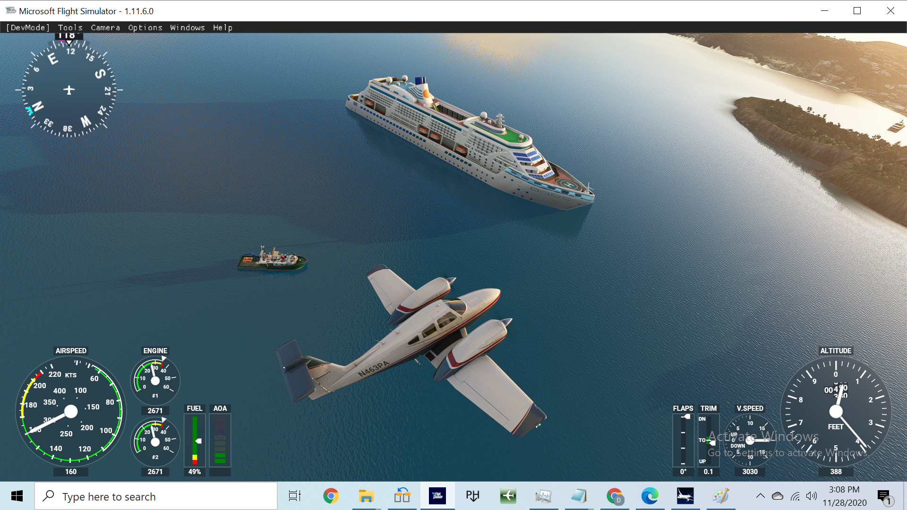This screenshot has height=510, width=907.
Task: Open the performance monitor taskbar app
Action: pyautogui.click(x=544, y=496)
